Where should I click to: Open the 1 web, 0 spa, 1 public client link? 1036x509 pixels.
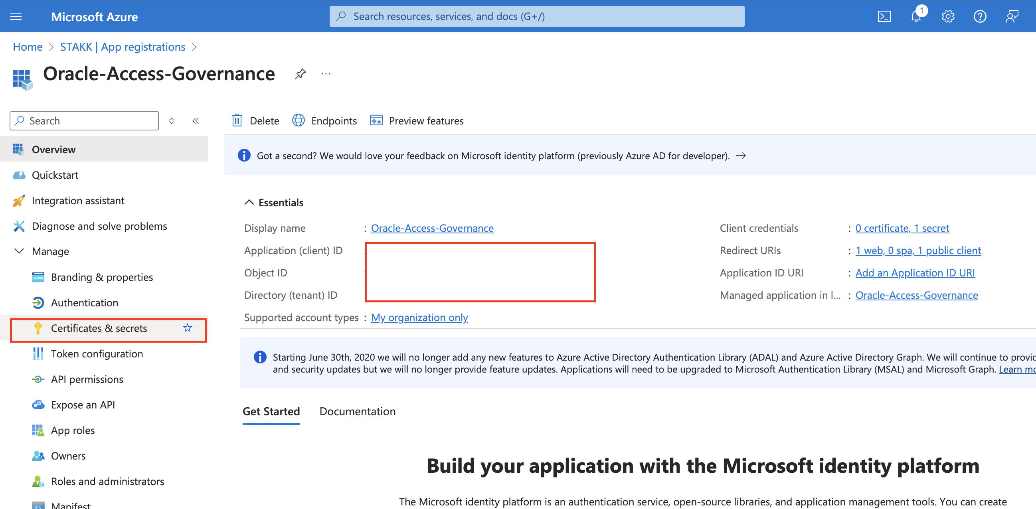click(918, 251)
